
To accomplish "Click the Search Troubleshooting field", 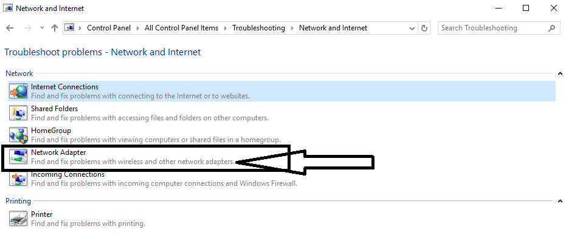I will (492, 28).
